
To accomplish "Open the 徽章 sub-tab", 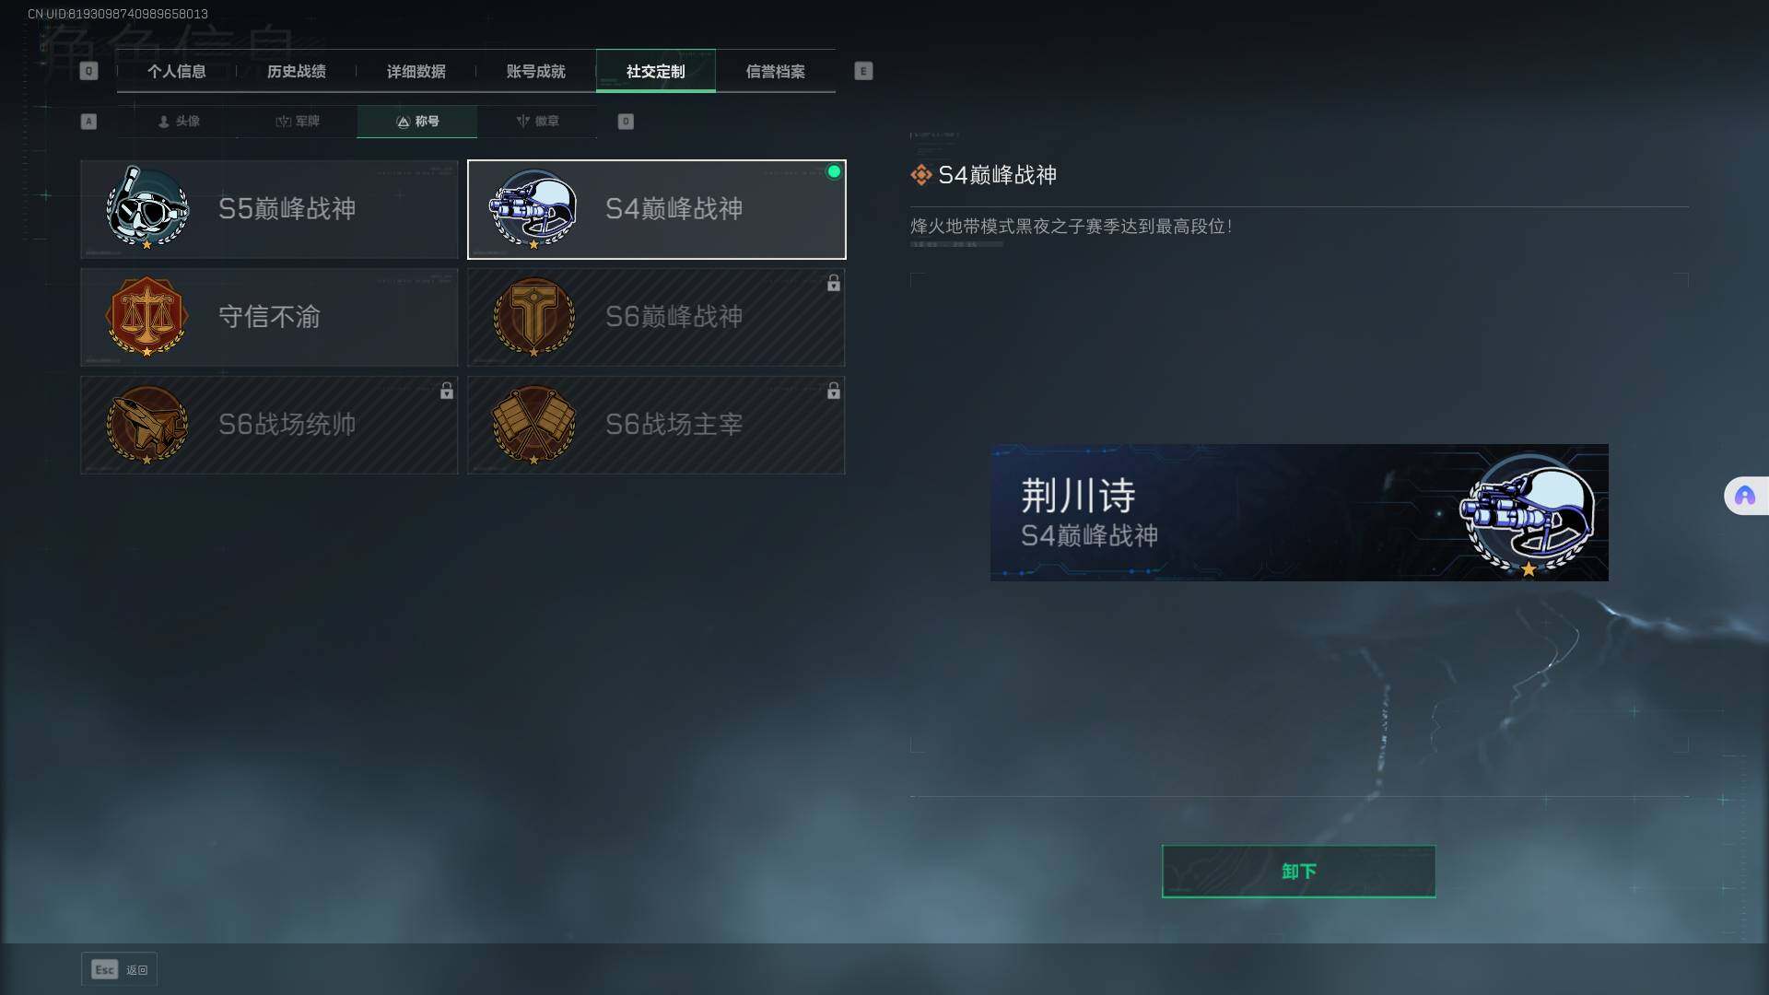I will [537, 121].
